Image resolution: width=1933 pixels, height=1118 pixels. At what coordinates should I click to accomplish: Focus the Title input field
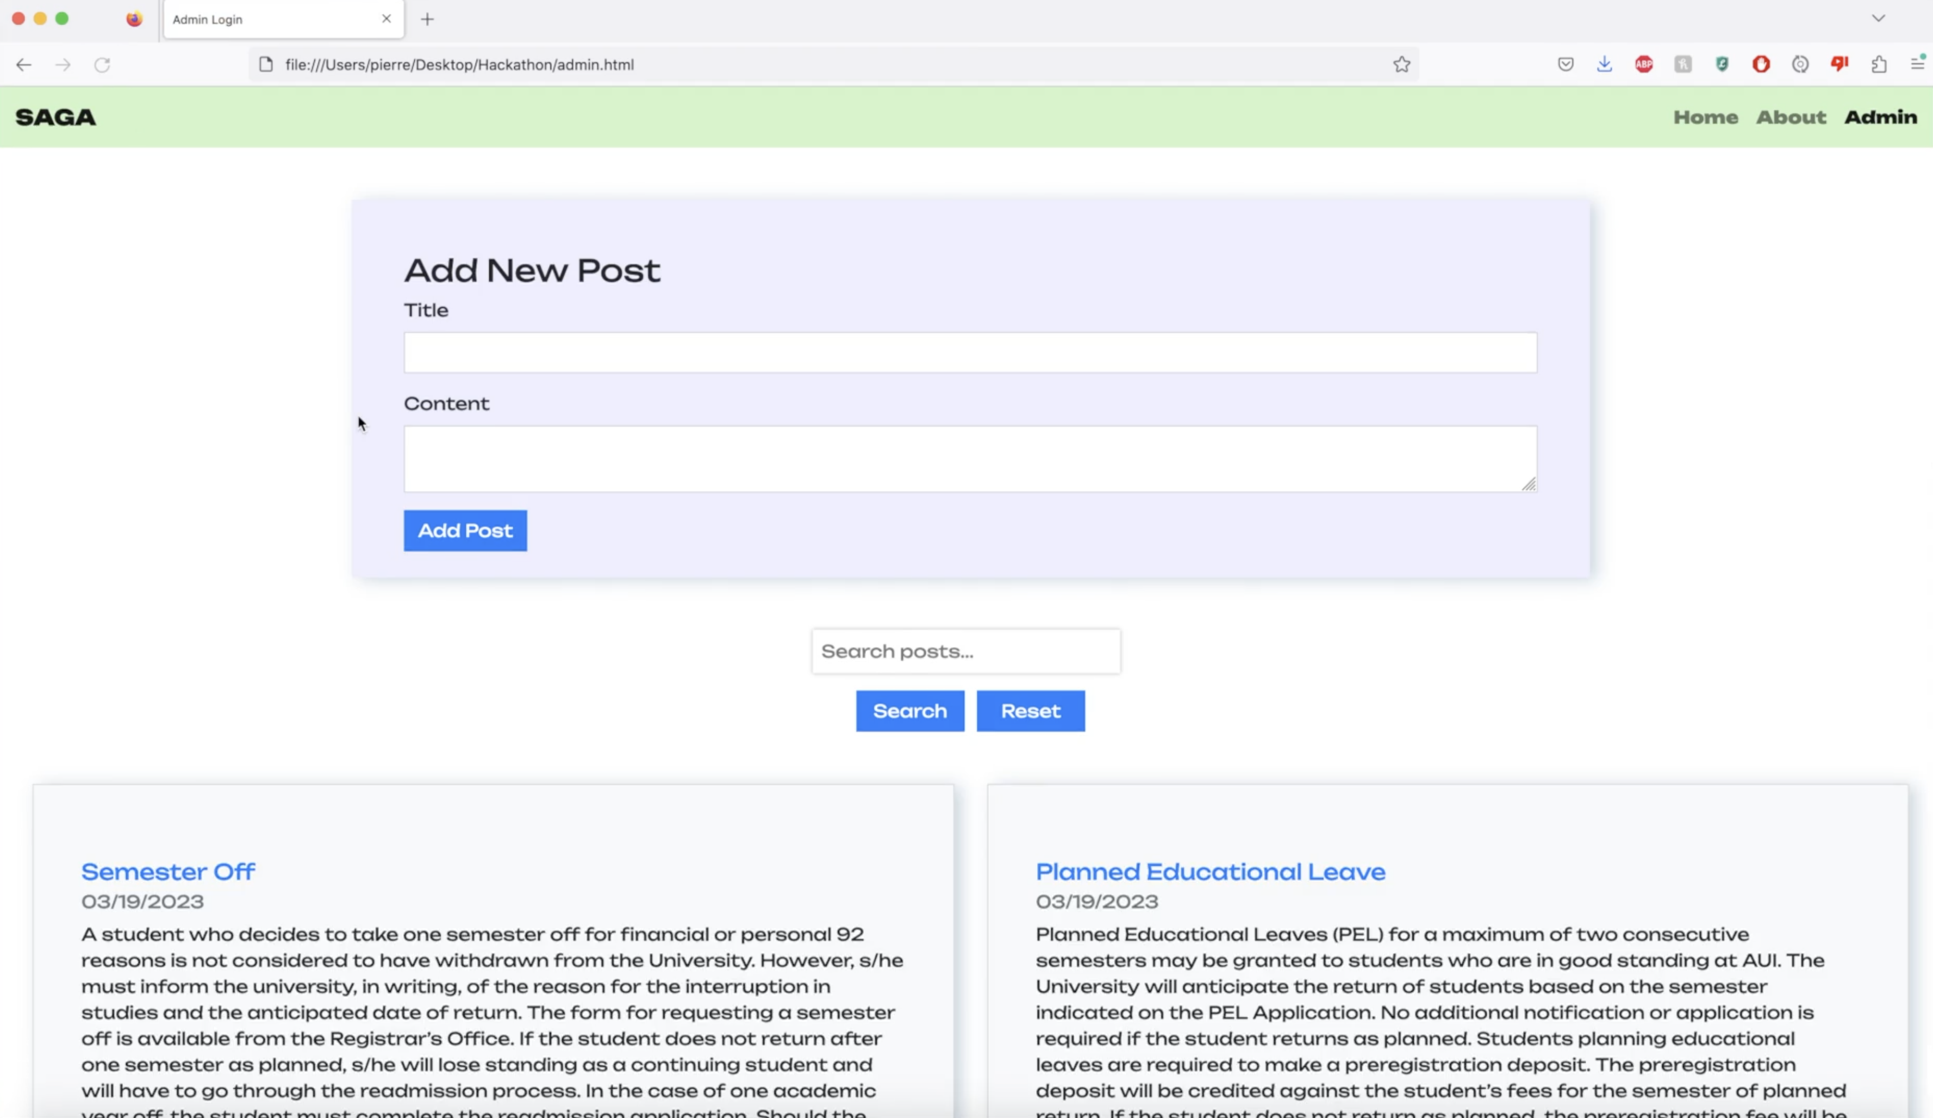(x=970, y=353)
